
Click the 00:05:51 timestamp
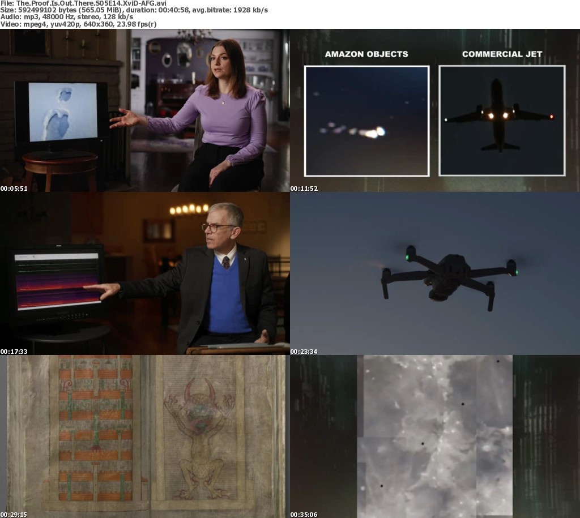(14, 188)
